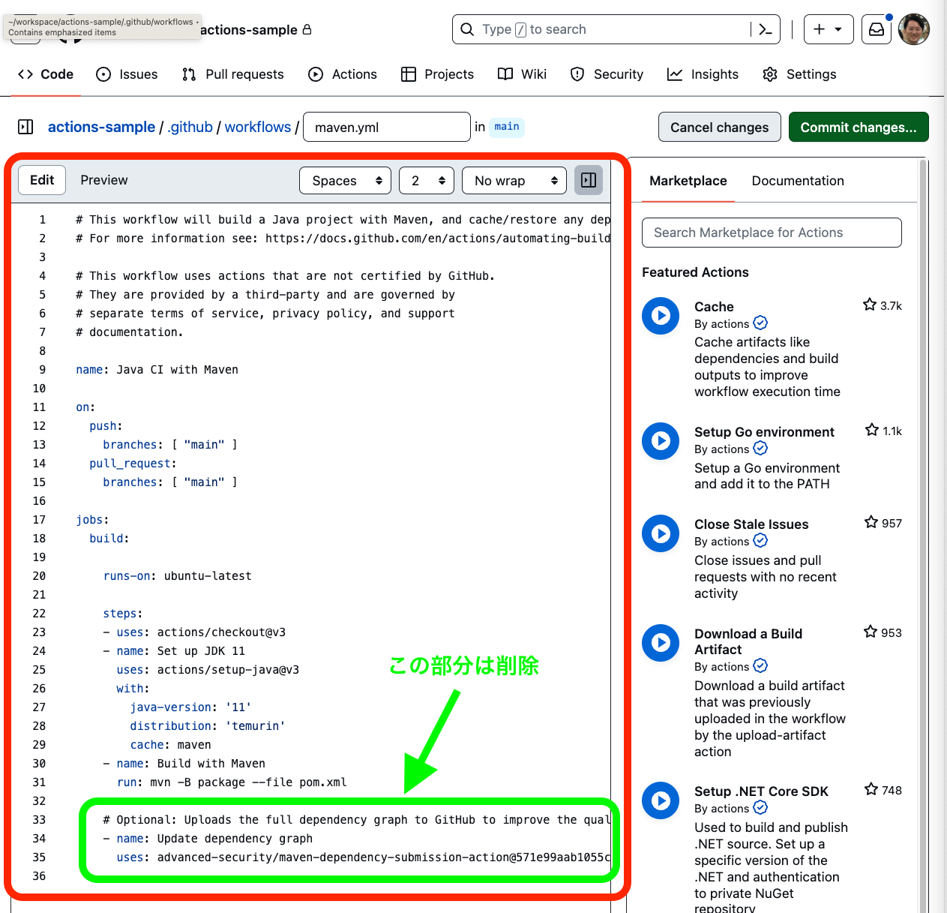Click Download a Build Artifact play icon
Screen dimensions: 947x913
click(x=661, y=643)
